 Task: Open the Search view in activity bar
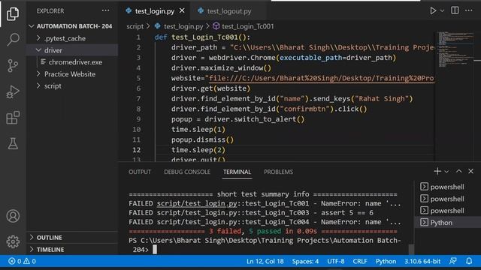coord(13,40)
